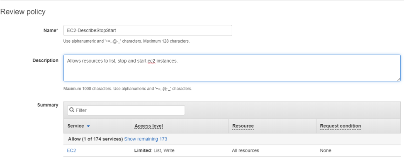Click inside the Description text area
This screenshot has height=157, width=404.
click(x=232, y=68)
